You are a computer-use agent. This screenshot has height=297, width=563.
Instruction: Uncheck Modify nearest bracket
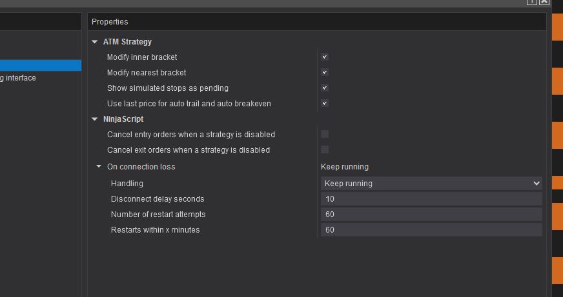click(325, 73)
